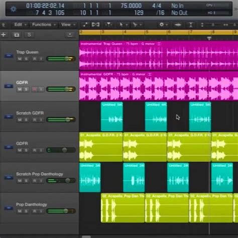This screenshot has height=238, width=238.
Task: Select the Instrumental Trap Queen audio region
Action: point(159,55)
